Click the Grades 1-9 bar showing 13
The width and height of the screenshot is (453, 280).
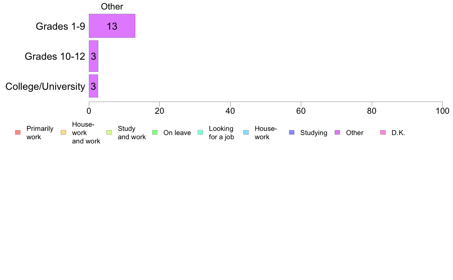click(x=112, y=26)
